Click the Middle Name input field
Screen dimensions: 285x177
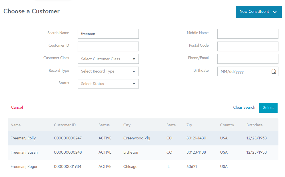point(248,34)
